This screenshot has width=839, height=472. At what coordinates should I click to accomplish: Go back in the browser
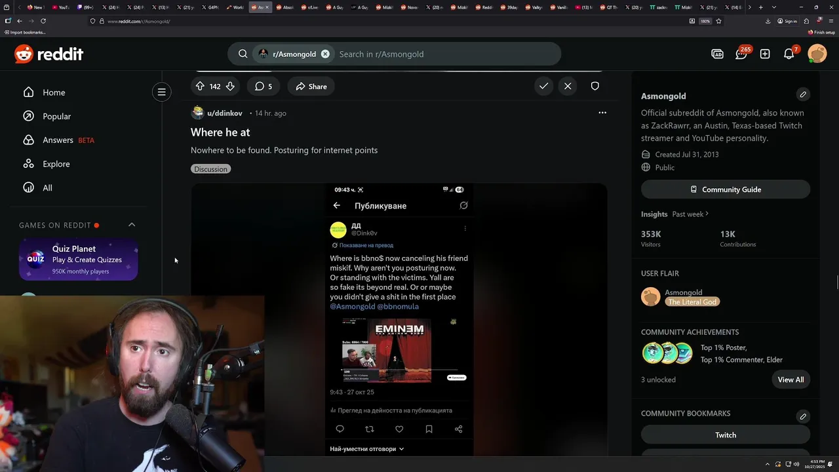20,21
